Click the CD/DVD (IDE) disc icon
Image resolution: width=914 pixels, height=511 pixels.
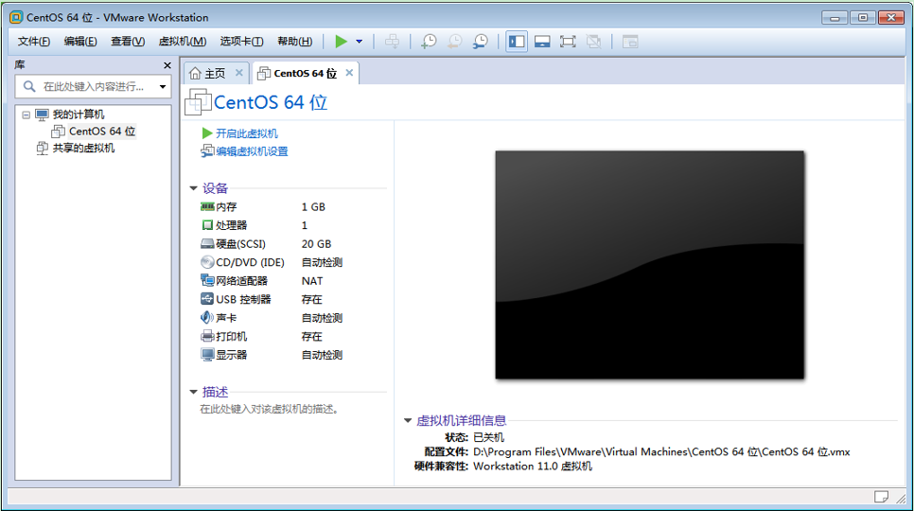click(207, 262)
